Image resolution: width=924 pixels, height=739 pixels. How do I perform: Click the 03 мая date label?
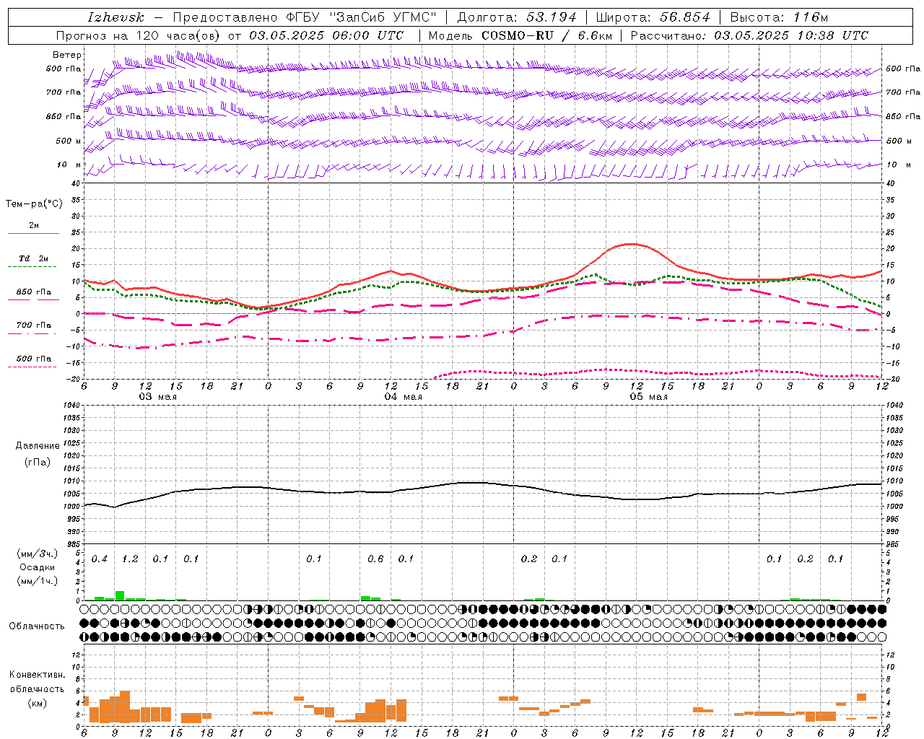coord(158,397)
